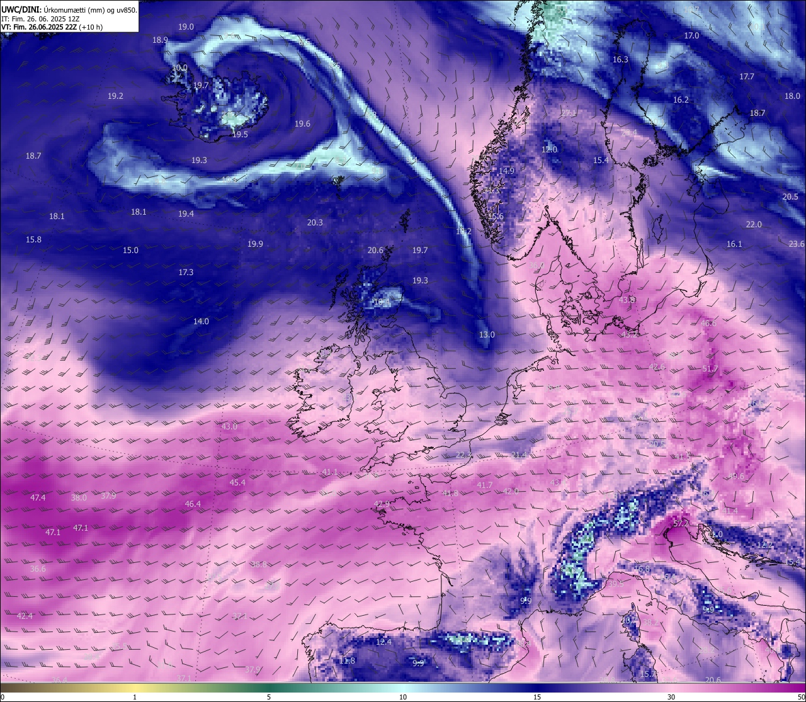This screenshot has height=702, width=806.
Task: Click the 18.9 value near Iceland
Action: (x=160, y=40)
